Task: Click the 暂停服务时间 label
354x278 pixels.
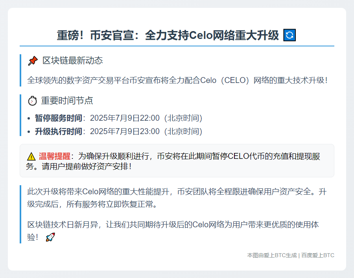Action: (x=59, y=118)
